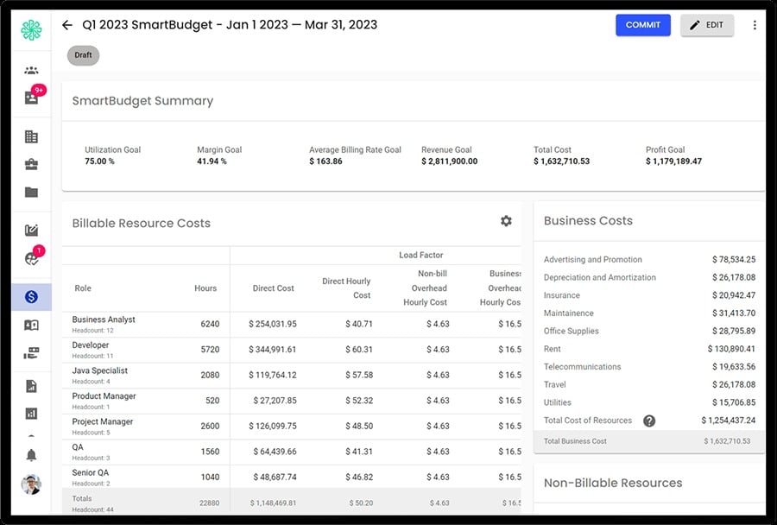The height and width of the screenshot is (525, 777).
Task: Open the briefcase icon in sidebar
Action: tap(31, 165)
